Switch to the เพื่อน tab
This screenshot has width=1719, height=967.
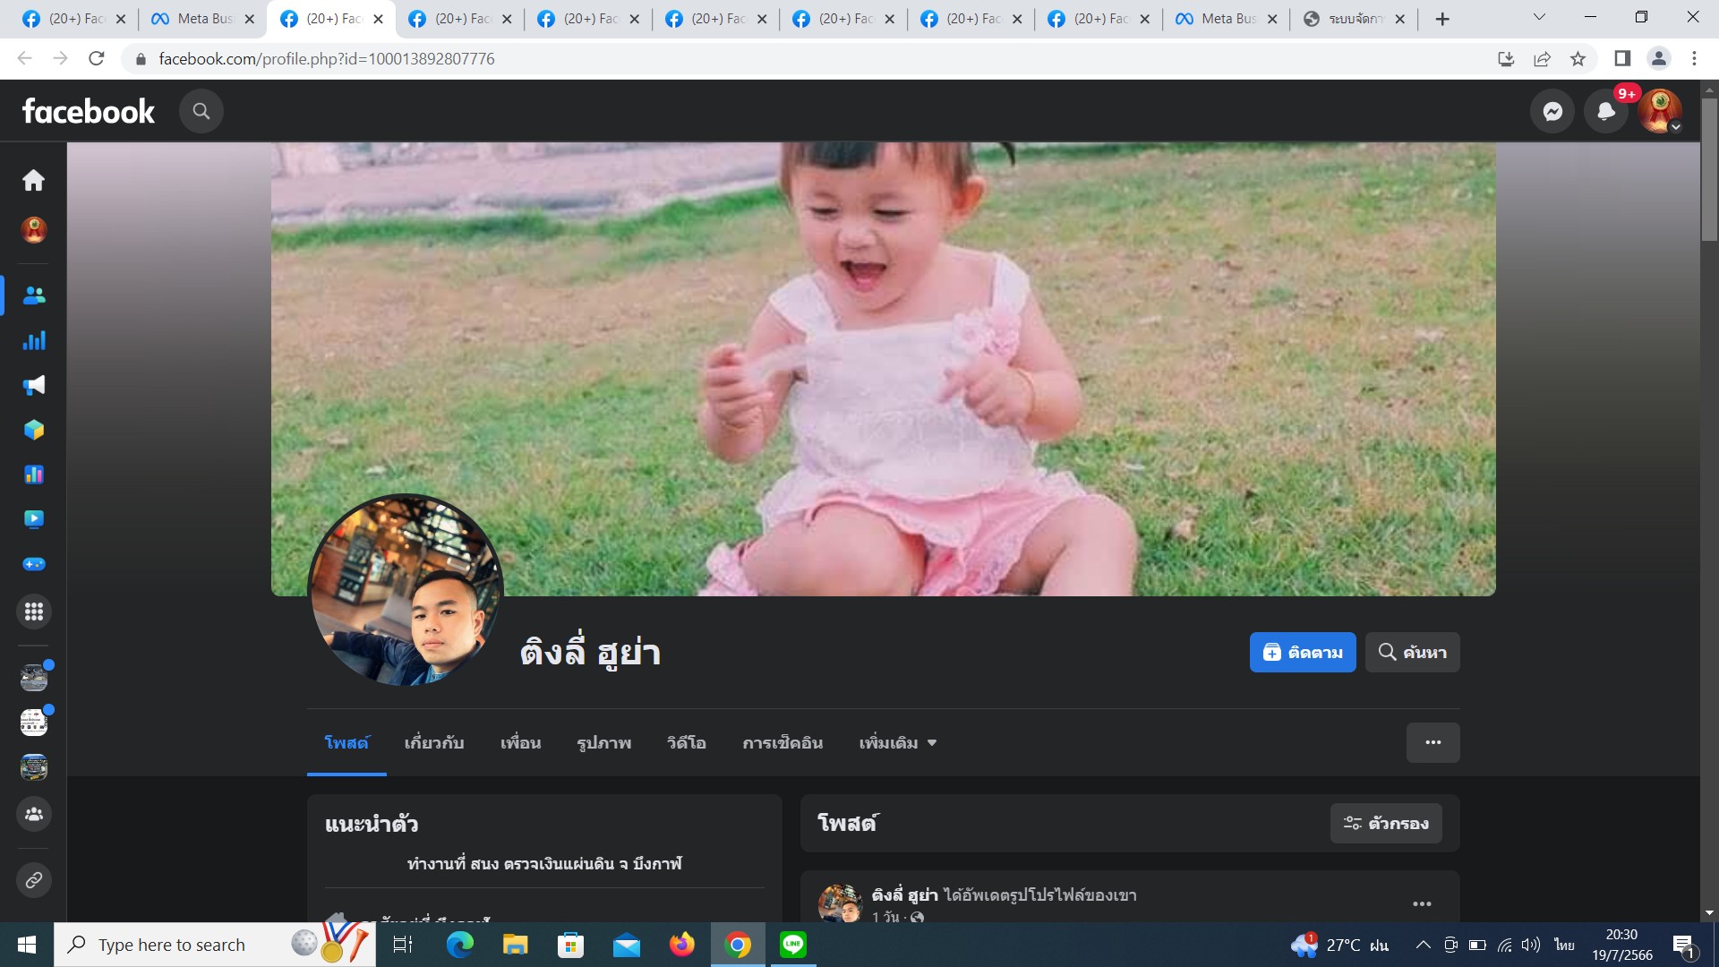(x=520, y=743)
